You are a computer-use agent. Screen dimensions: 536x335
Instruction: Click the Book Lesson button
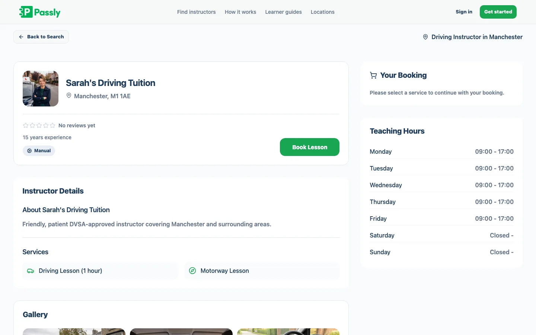[310, 147]
